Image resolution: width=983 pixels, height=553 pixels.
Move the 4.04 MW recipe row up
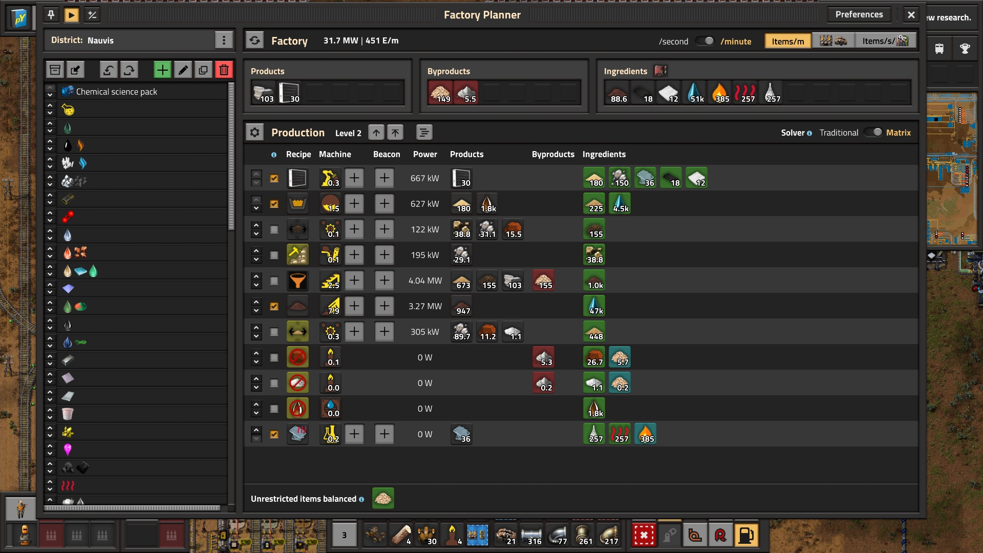coord(257,276)
